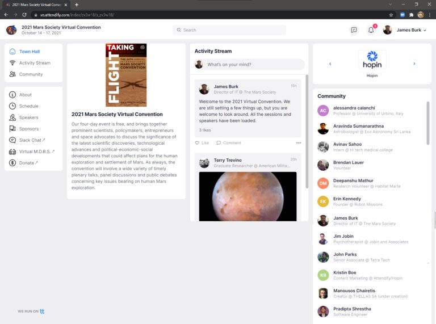Click the Community panel heading
Viewport: 436px width, 324px height.
click(x=332, y=96)
